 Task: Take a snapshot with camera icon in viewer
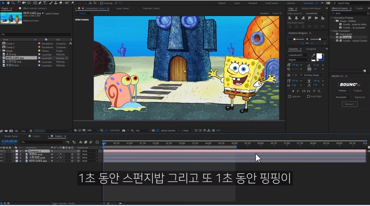pyautogui.click(x=124, y=130)
